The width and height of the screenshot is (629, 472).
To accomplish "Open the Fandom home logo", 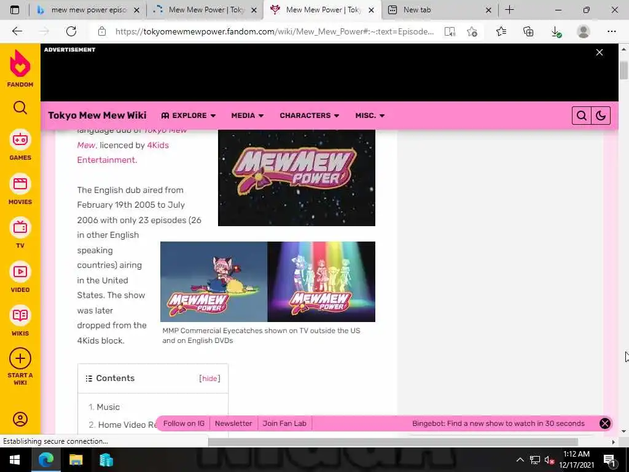I will point(20,69).
